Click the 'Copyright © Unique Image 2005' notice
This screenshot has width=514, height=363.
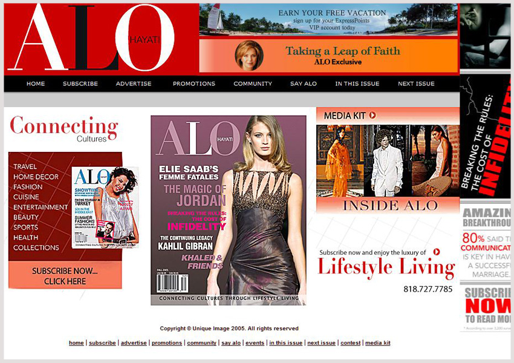click(x=229, y=329)
